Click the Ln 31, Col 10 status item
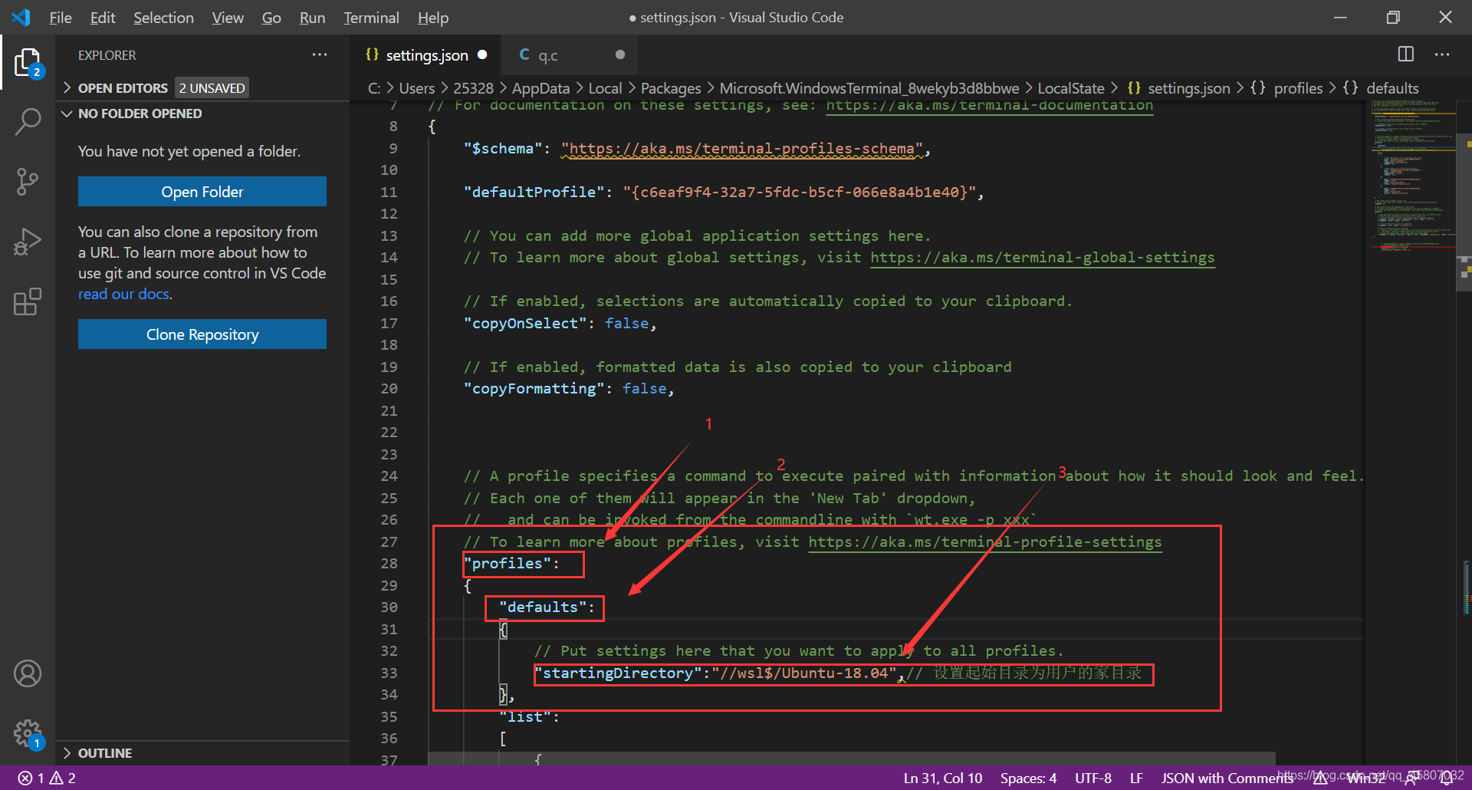Viewport: 1472px width, 790px height. 943,778
